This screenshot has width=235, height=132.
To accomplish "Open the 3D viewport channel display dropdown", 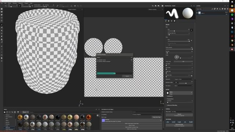I will coord(75,10).
